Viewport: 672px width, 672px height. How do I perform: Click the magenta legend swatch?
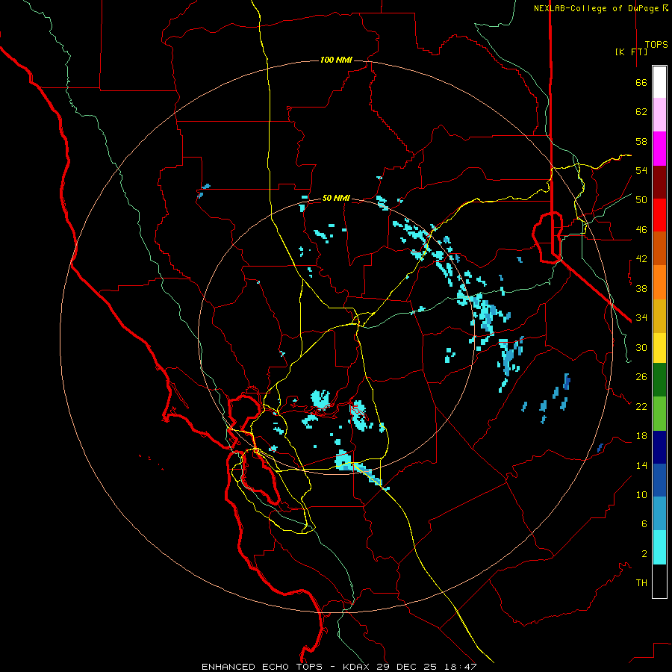tap(659, 149)
